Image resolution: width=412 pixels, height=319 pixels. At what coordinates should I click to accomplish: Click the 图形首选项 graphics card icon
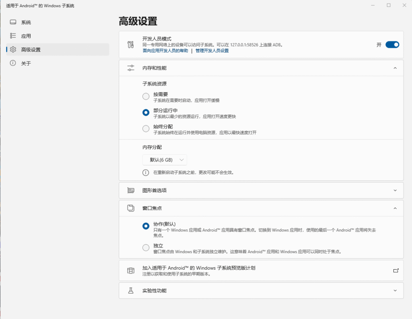click(x=131, y=190)
